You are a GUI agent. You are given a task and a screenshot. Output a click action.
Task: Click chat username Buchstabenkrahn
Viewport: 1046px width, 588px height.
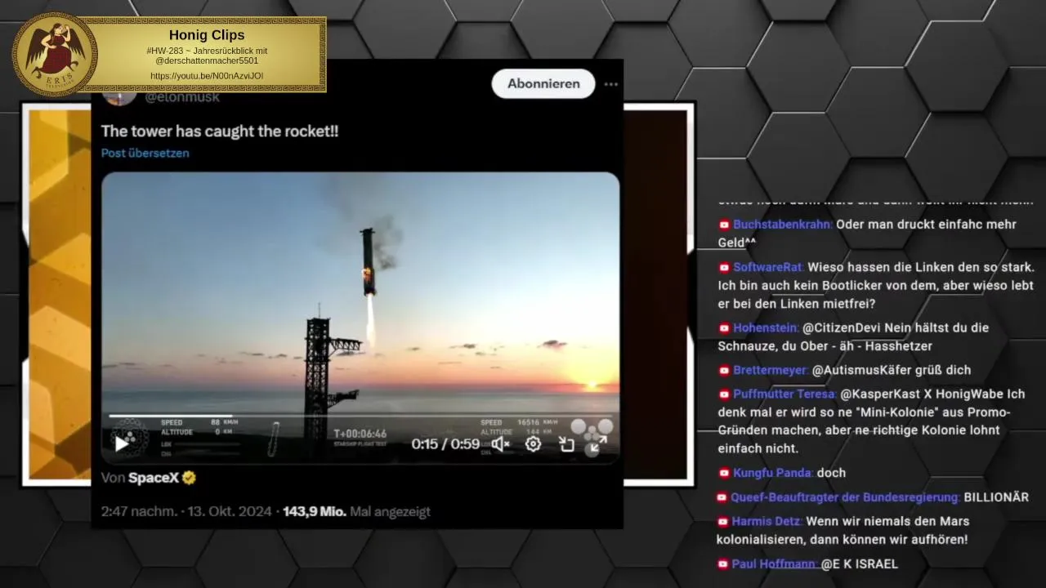click(x=782, y=225)
